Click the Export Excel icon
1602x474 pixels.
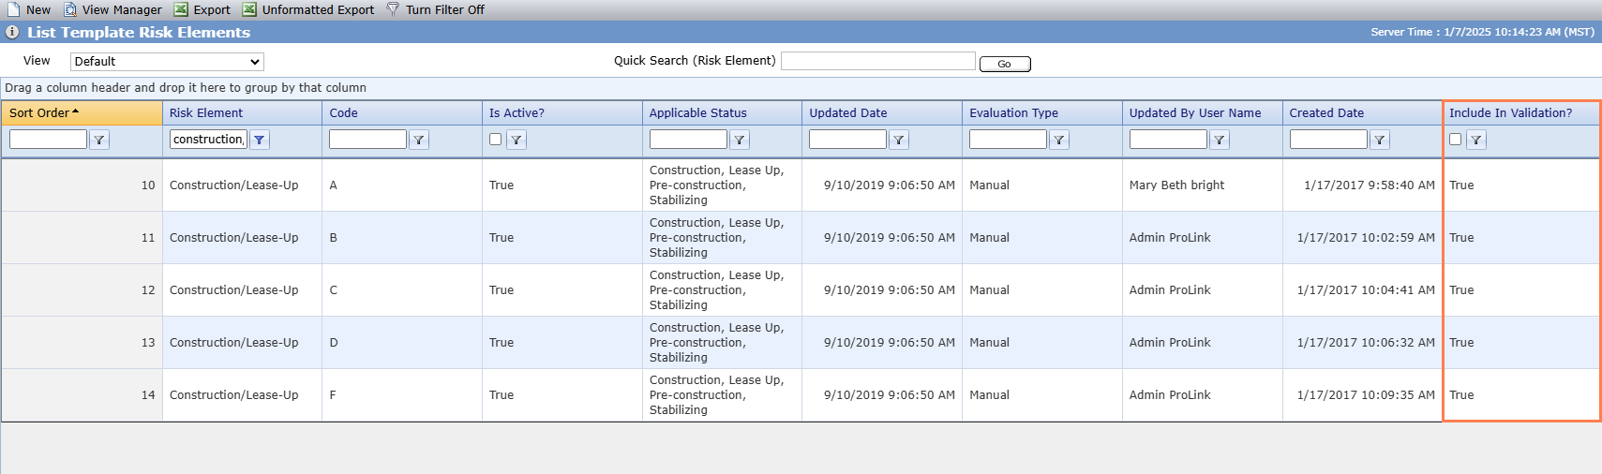(x=181, y=9)
